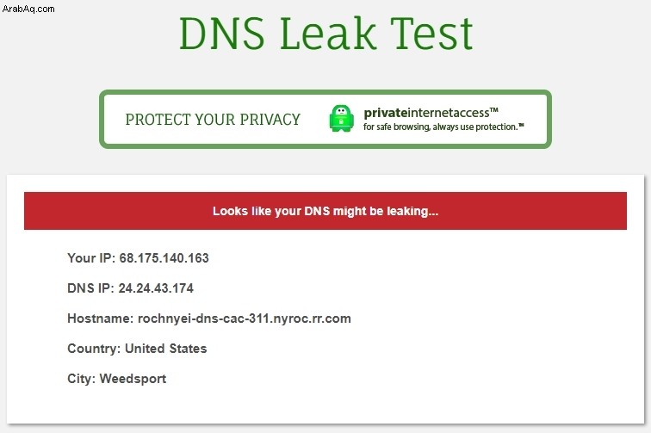Click the red DNS leaking warning bar

(x=325, y=211)
